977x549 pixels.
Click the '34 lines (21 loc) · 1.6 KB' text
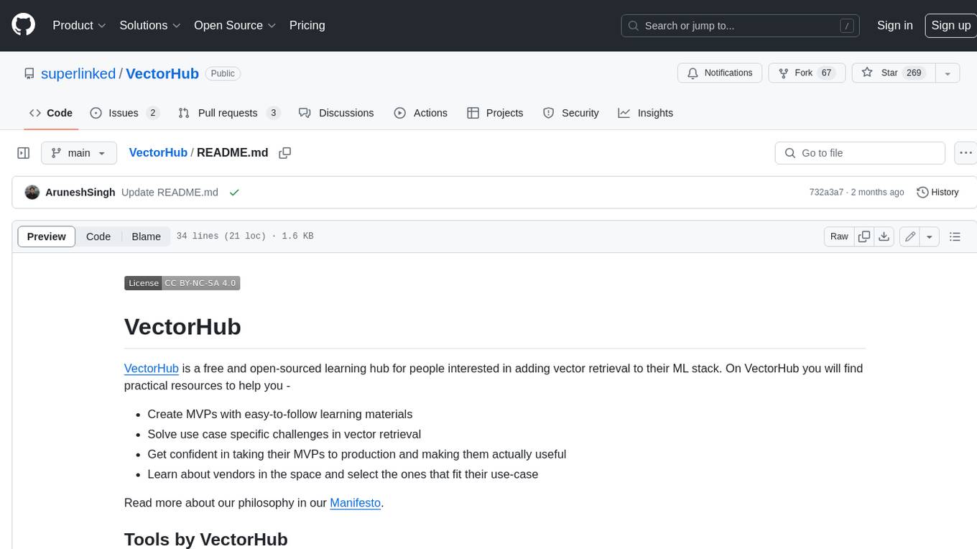[245, 236]
